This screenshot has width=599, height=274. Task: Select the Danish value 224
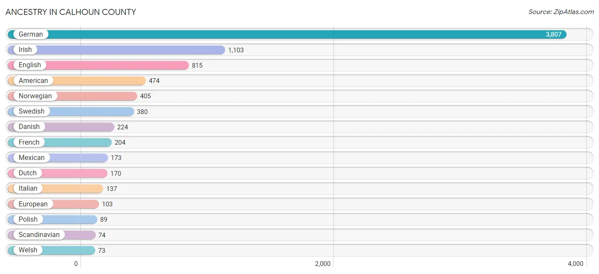click(123, 127)
